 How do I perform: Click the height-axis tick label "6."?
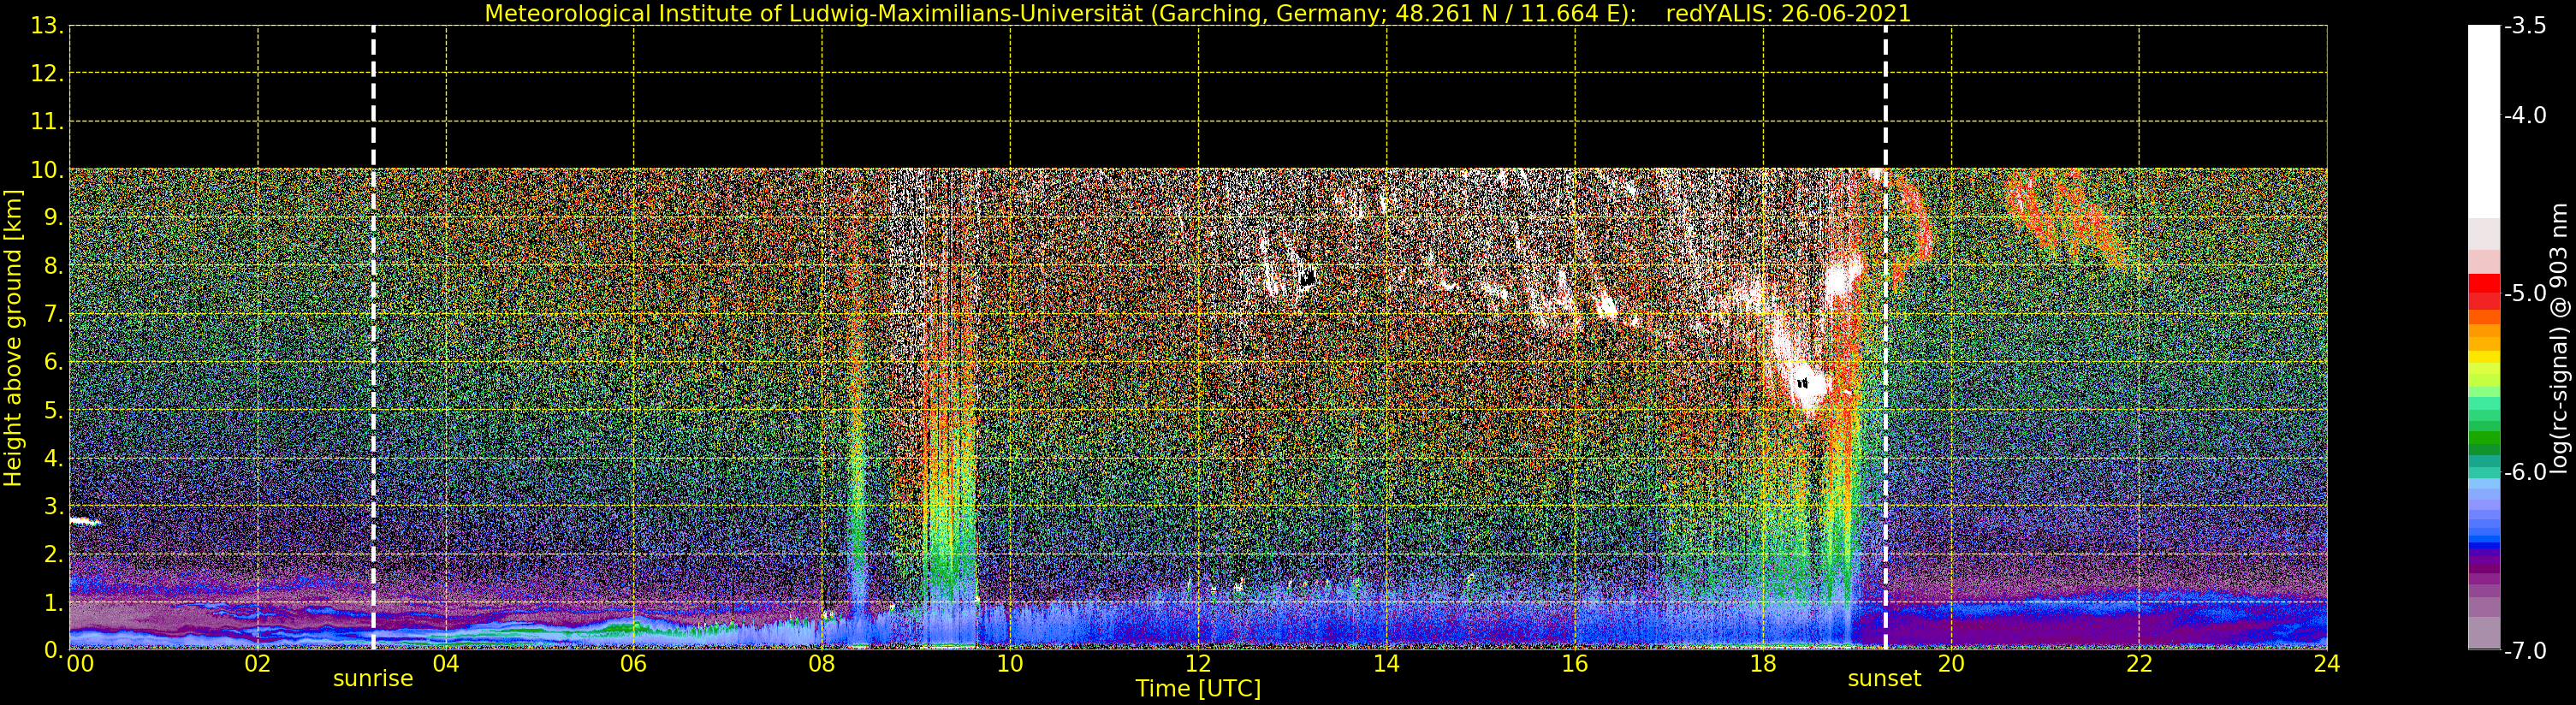click(53, 363)
